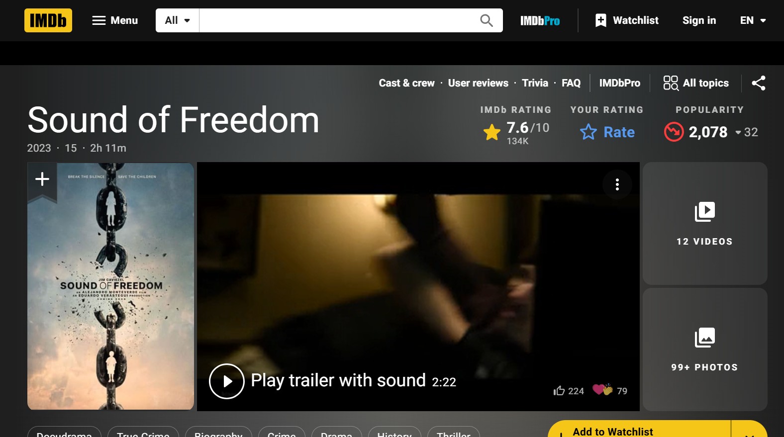Screen dimensions: 784x437
Task: Click the IMDb home logo
Action: [x=48, y=20]
